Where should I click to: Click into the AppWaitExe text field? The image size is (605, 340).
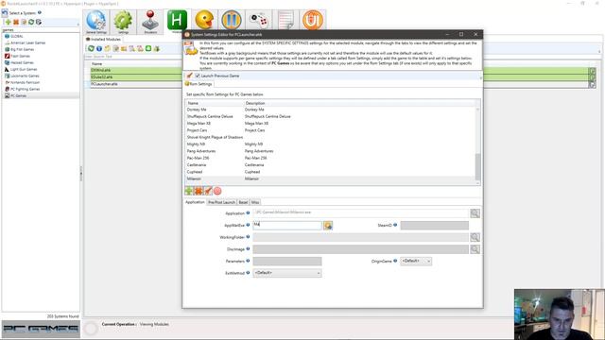pyautogui.click(x=287, y=225)
